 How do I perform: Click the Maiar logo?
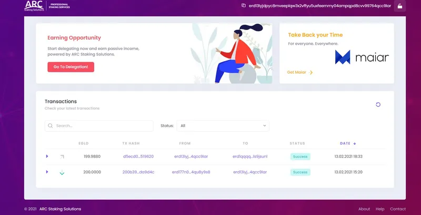tap(362, 57)
